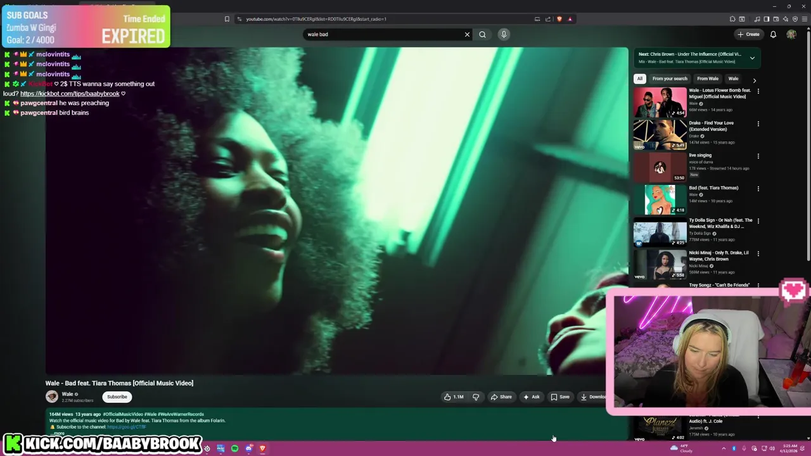Open YouTube notifications bell
This screenshot has width=811, height=456.
point(773,34)
